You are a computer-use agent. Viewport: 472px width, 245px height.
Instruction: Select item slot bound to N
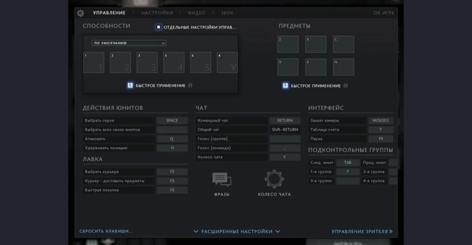344,67
